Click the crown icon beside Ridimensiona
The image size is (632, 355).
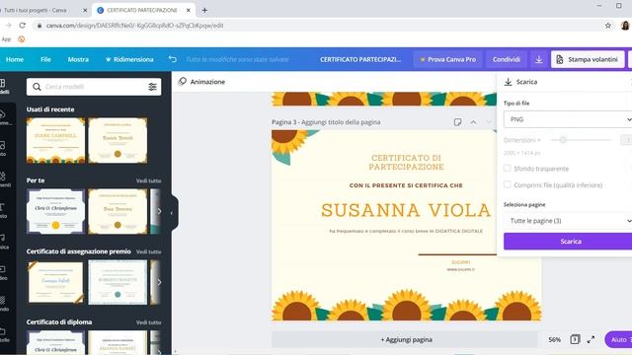pyautogui.click(x=108, y=59)
